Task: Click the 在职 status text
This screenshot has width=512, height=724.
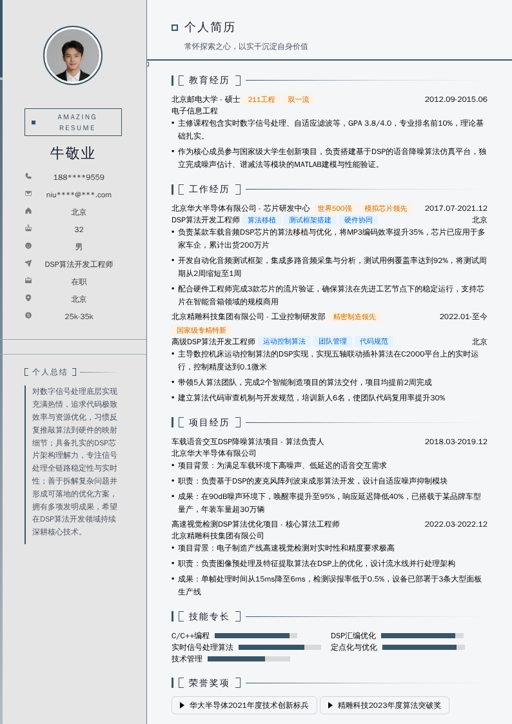Action: [x=79, y=282]
